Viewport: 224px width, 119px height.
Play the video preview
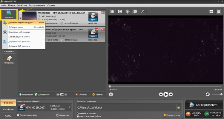(x=166, y=94)
